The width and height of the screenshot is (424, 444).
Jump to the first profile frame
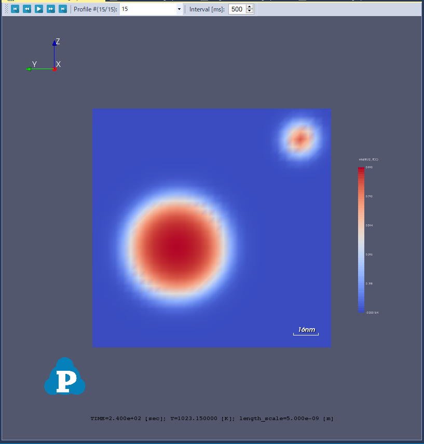coord(15,9)
